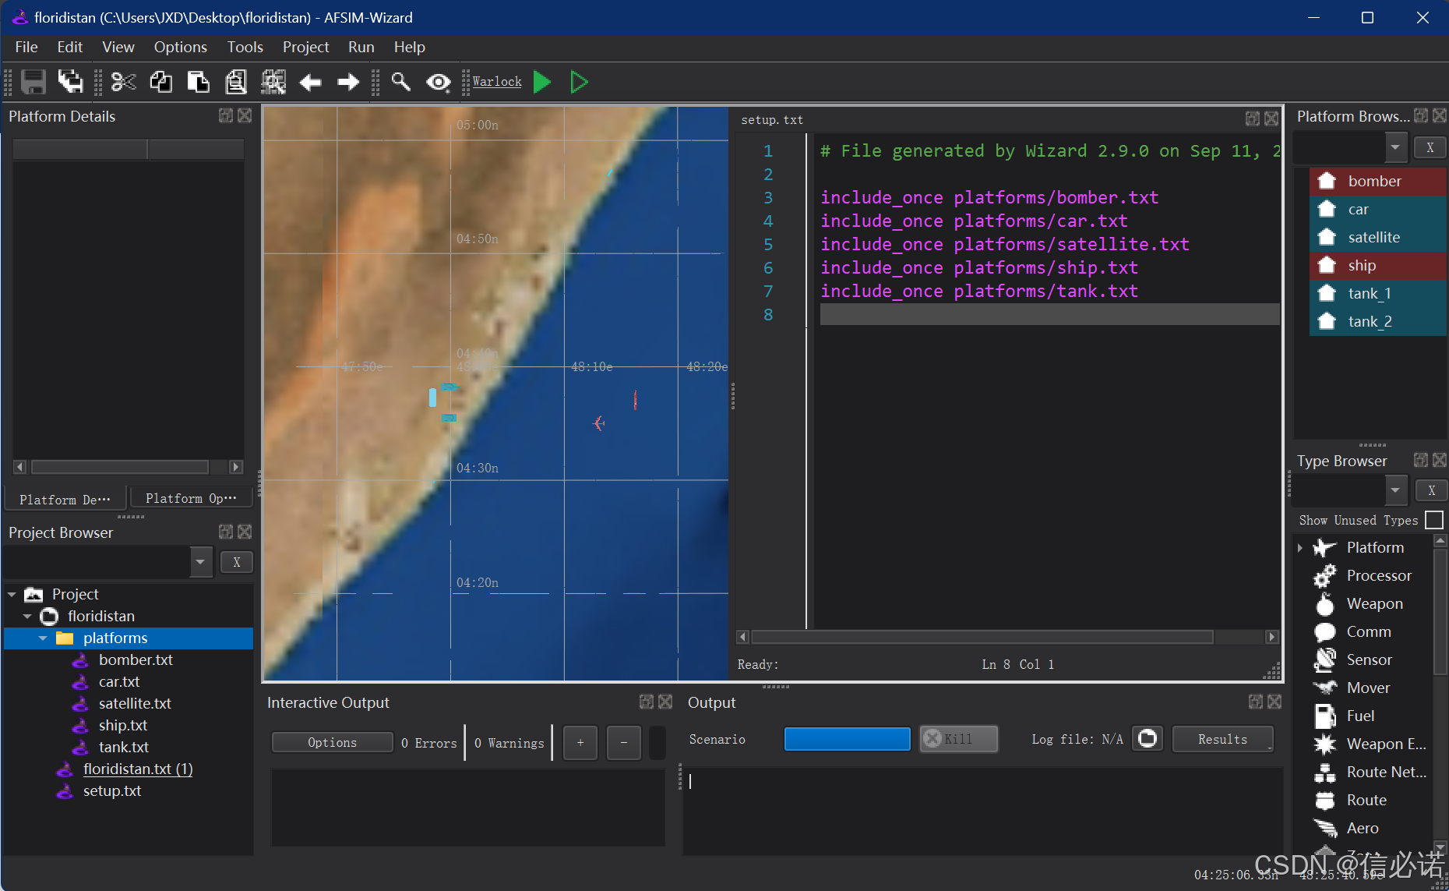Click the plus button in Interactive Output
The width and height of the screenshot is (1449, 891).
(580, 743)
